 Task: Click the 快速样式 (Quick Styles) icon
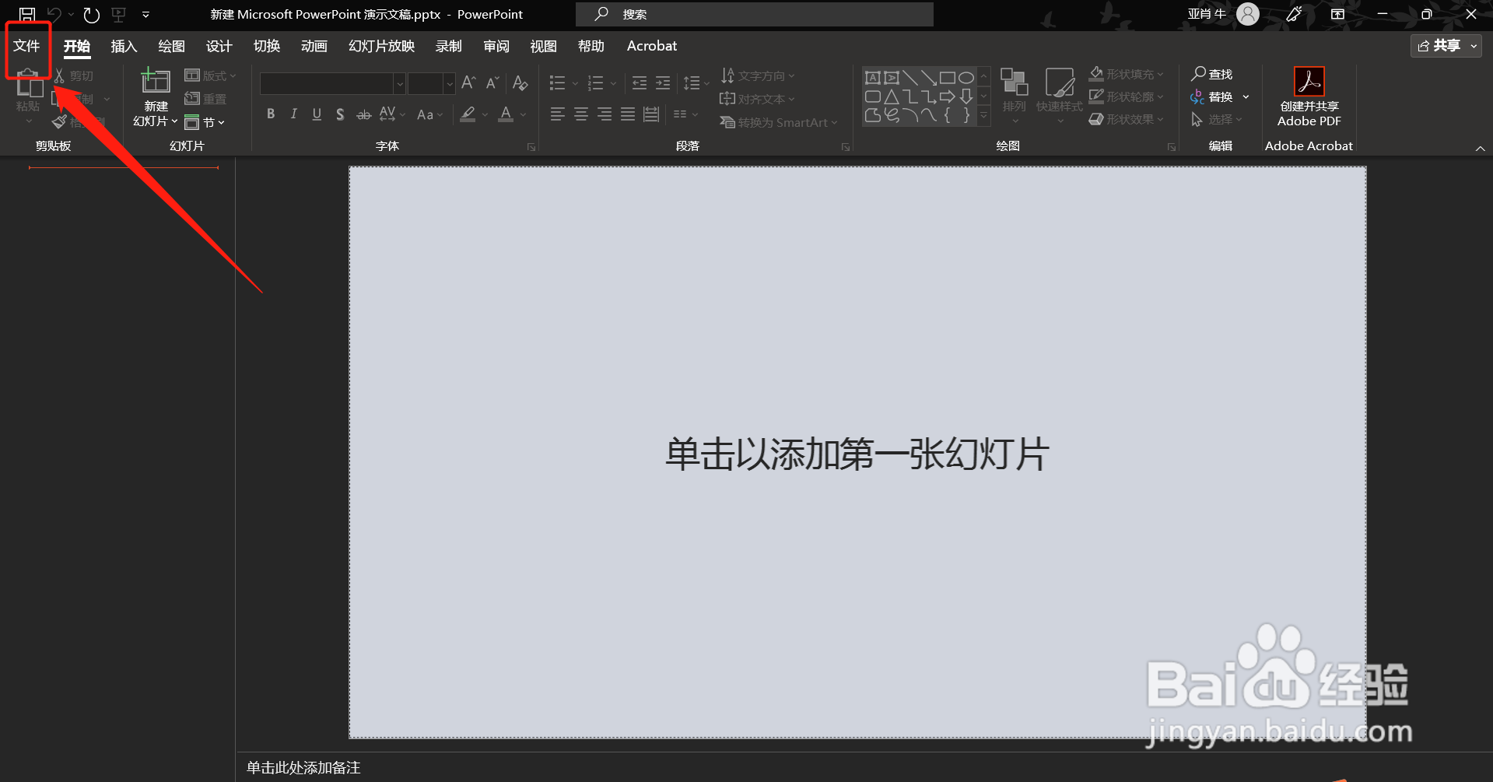click(x=1060, y=82)
